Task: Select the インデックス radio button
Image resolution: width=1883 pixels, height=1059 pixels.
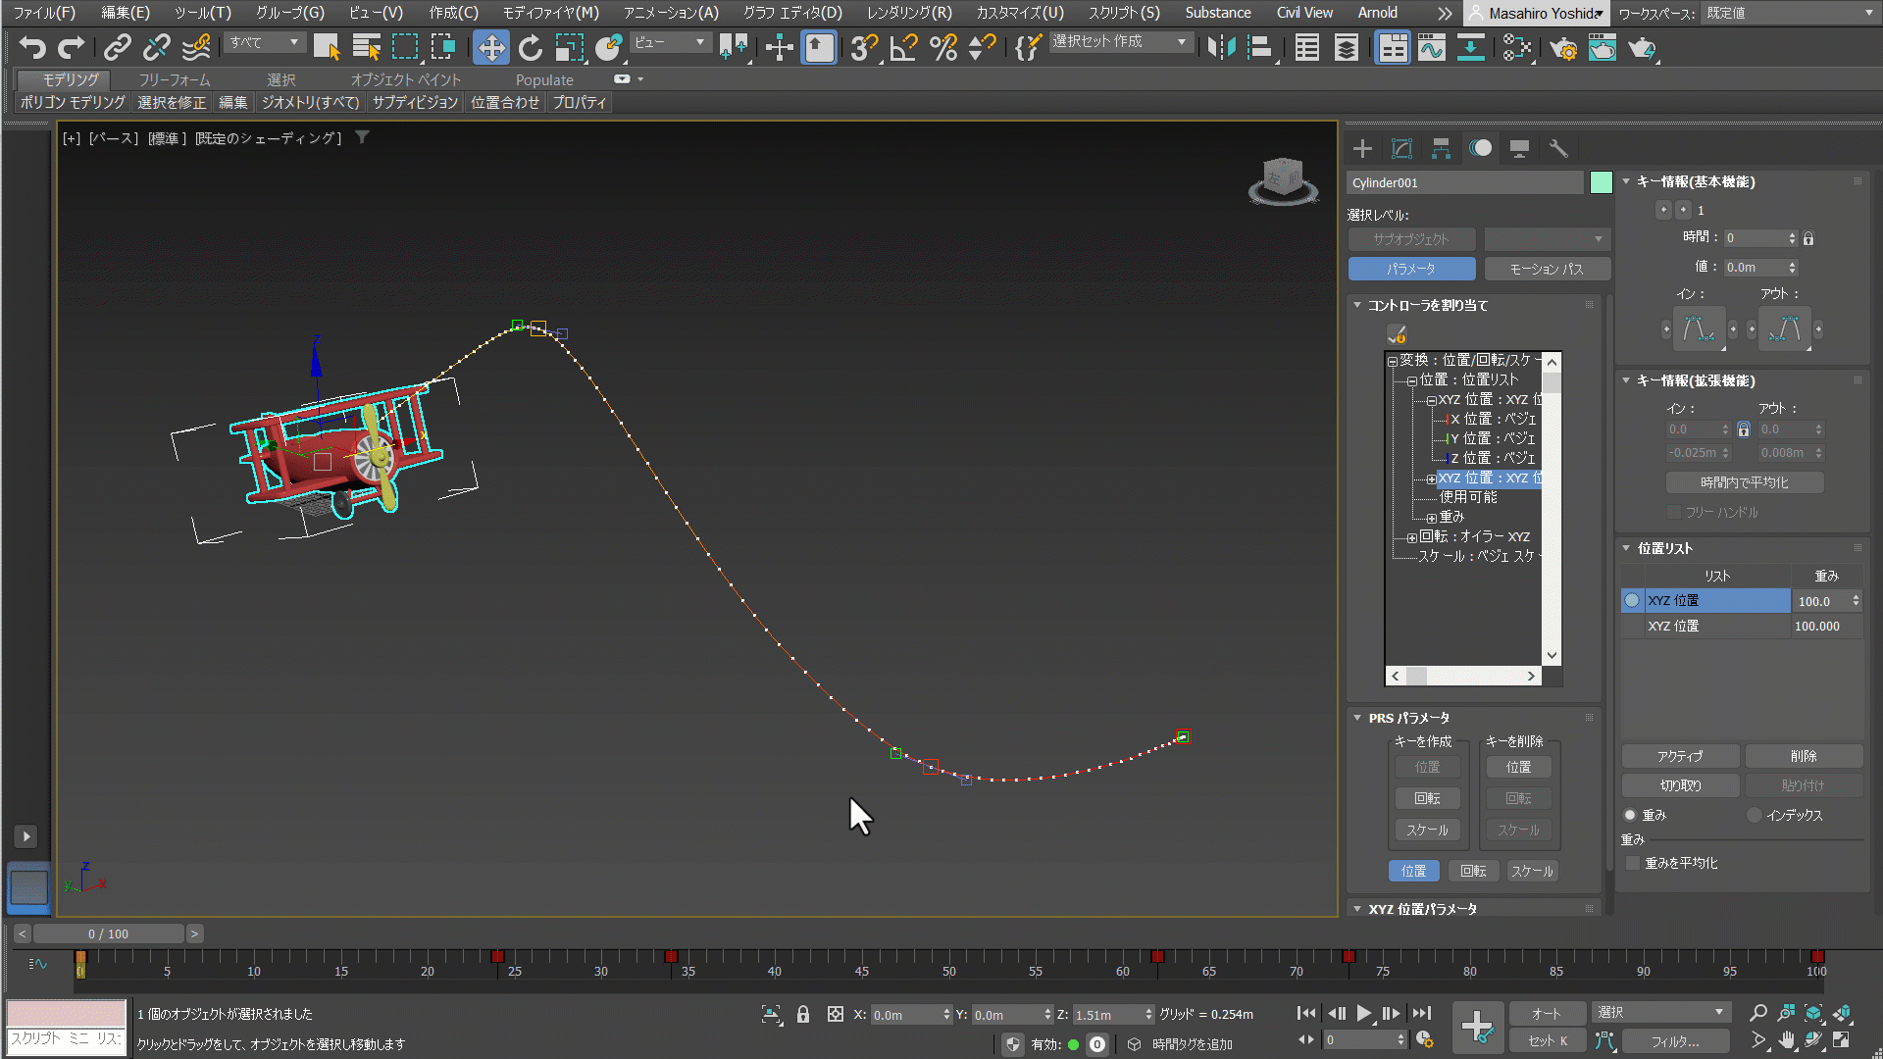Action: [x=1754, y=815]
